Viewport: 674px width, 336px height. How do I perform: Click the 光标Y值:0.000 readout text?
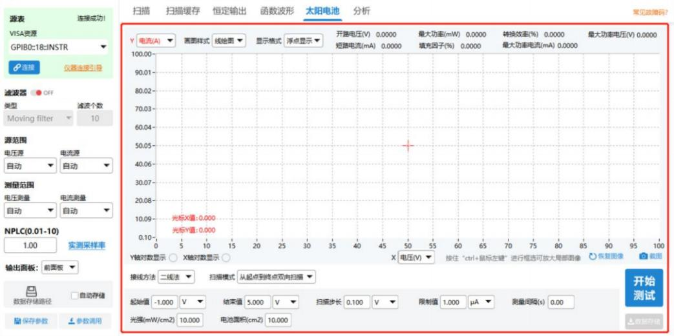(194, 230)
